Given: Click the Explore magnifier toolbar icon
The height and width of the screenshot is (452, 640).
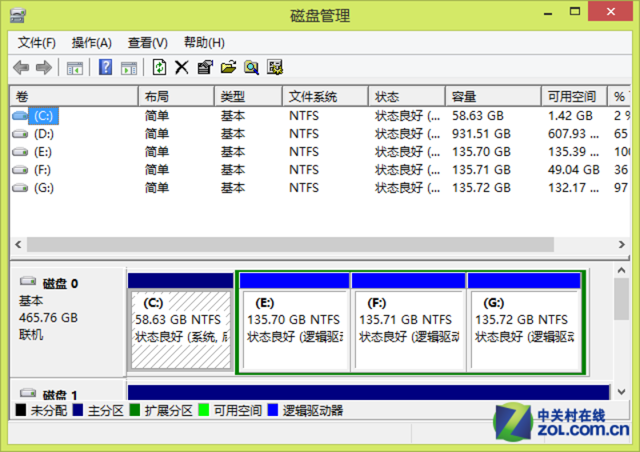Looking at the screenshot, I should (x=251, y=67).
